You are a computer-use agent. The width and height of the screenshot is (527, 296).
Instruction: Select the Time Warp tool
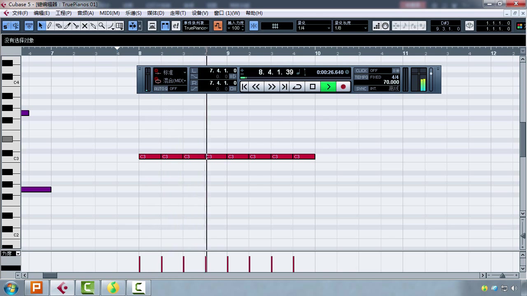point(119,26)
